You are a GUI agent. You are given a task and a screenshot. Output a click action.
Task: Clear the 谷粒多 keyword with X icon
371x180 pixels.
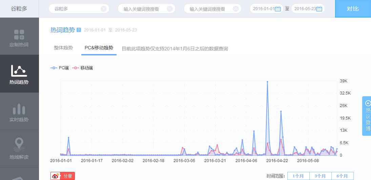(104, 9)
